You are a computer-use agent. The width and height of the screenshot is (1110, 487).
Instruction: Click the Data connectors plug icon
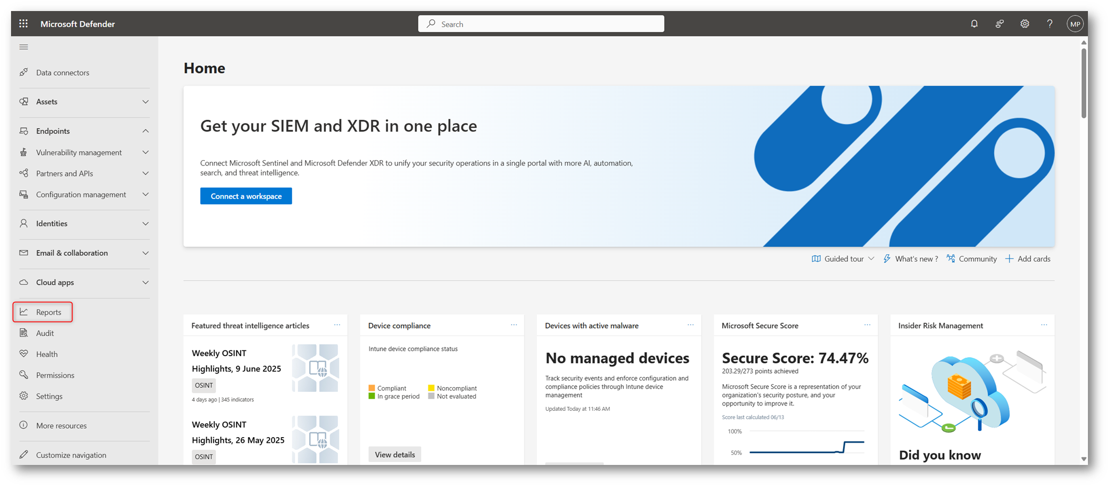click(24, 72)
